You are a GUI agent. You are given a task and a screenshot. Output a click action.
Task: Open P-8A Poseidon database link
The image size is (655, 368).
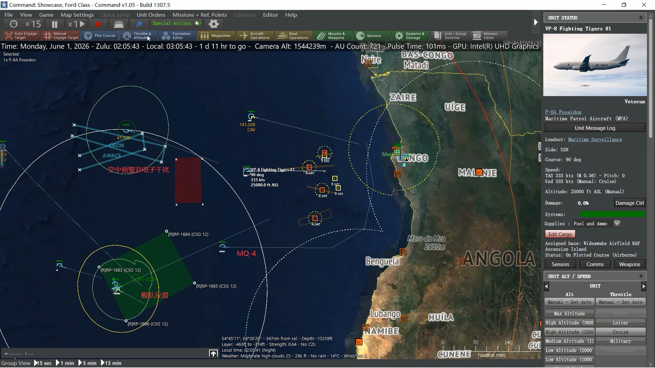pos(563,112)
